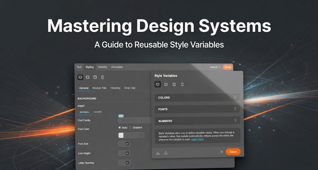Open the Letter Spacing unit dropdown
The width and height of the screenshot is (318, 170).
coord(127,163)
